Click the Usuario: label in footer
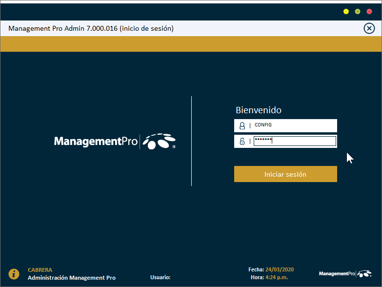Image resolution: width=382 pixels, height=287 pixels. [x=161, y=277]
